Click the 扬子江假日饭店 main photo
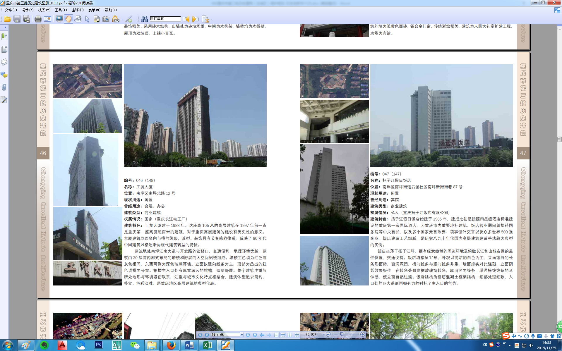Screen dimensions: 562x351 [x=441, y=115]
